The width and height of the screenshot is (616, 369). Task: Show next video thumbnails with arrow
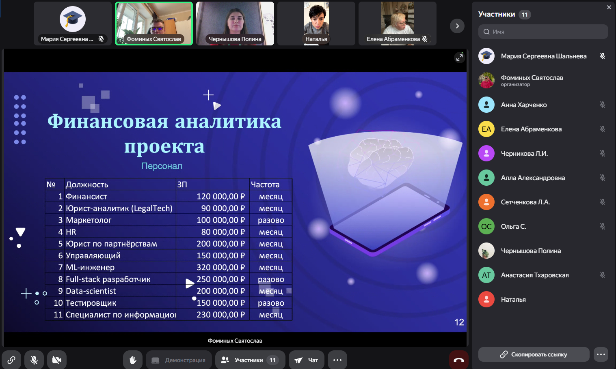[x=457, y=26]
